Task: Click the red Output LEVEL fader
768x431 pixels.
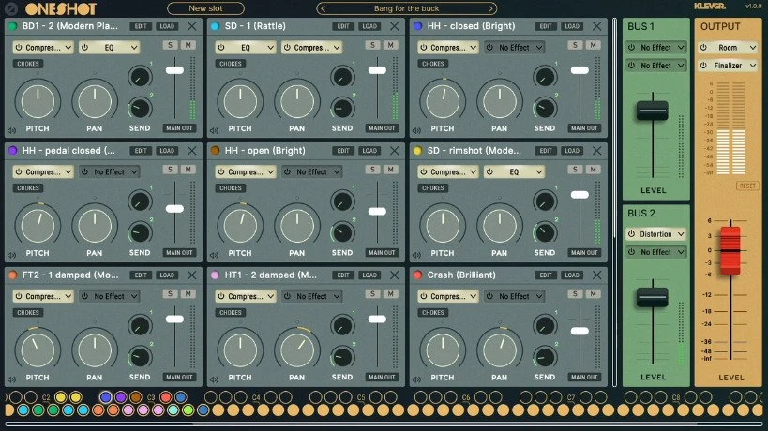Action: [x=730, y=250]
